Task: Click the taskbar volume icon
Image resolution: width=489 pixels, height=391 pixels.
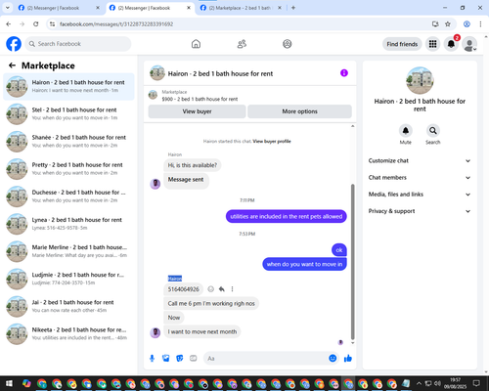Action: pyautogui.click(x=437, y=383)
